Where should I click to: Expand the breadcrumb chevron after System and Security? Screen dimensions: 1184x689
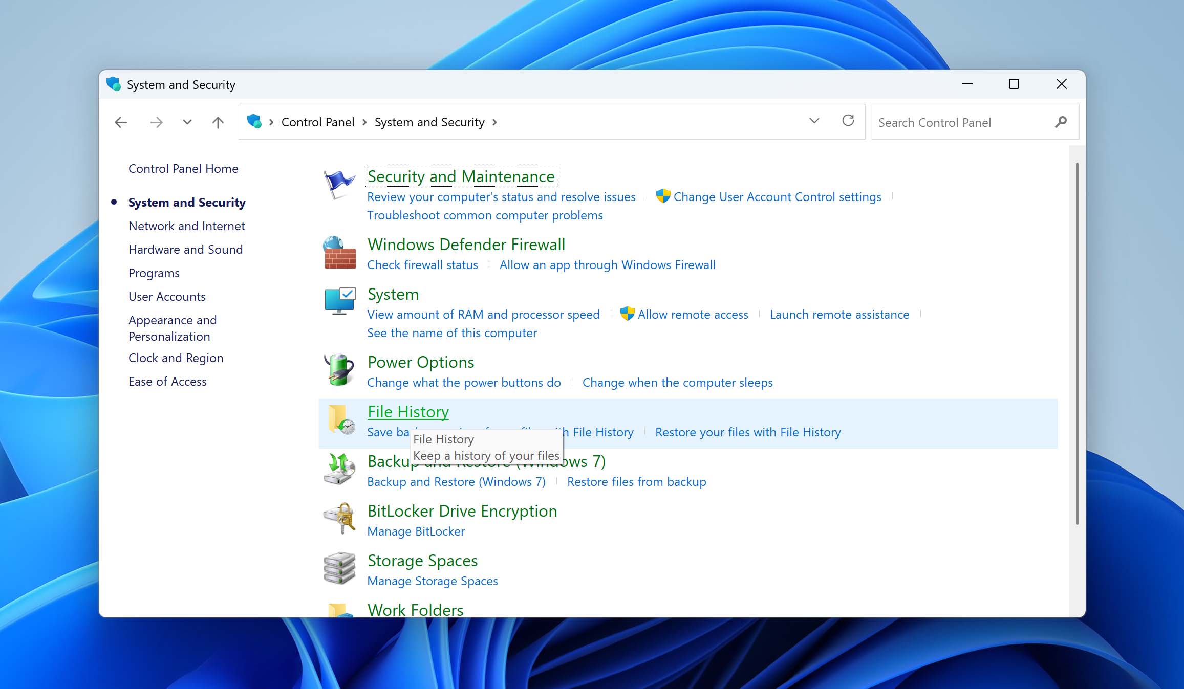494,122
